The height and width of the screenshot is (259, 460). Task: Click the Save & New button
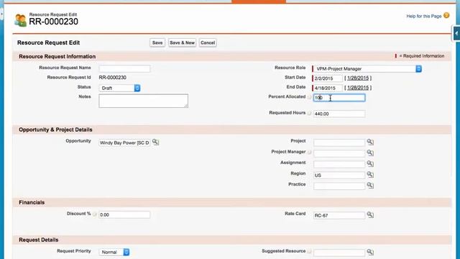182,42
